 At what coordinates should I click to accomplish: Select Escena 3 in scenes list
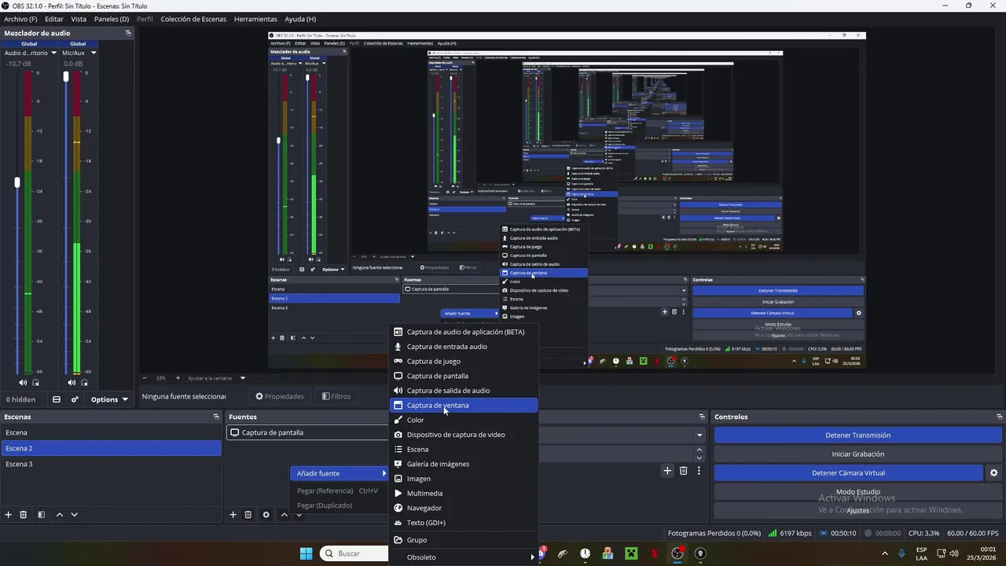[x=111, y=464]
